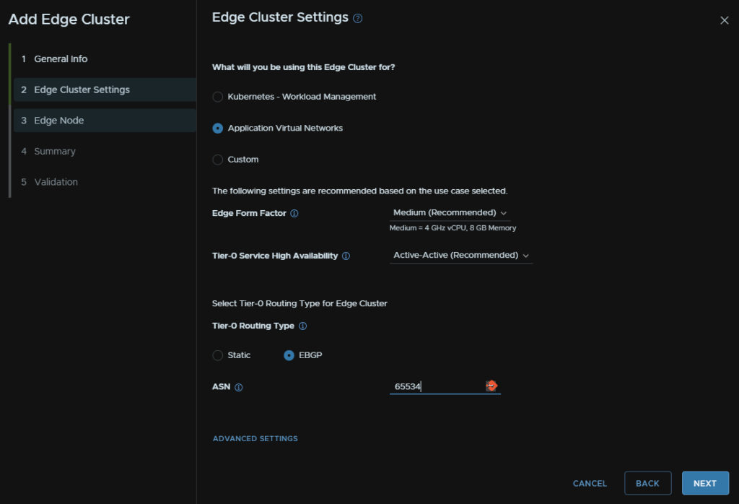This screenshot has height=504, width=739.
Task: Show info icon next to ASN
Action: tap(238, 387)
